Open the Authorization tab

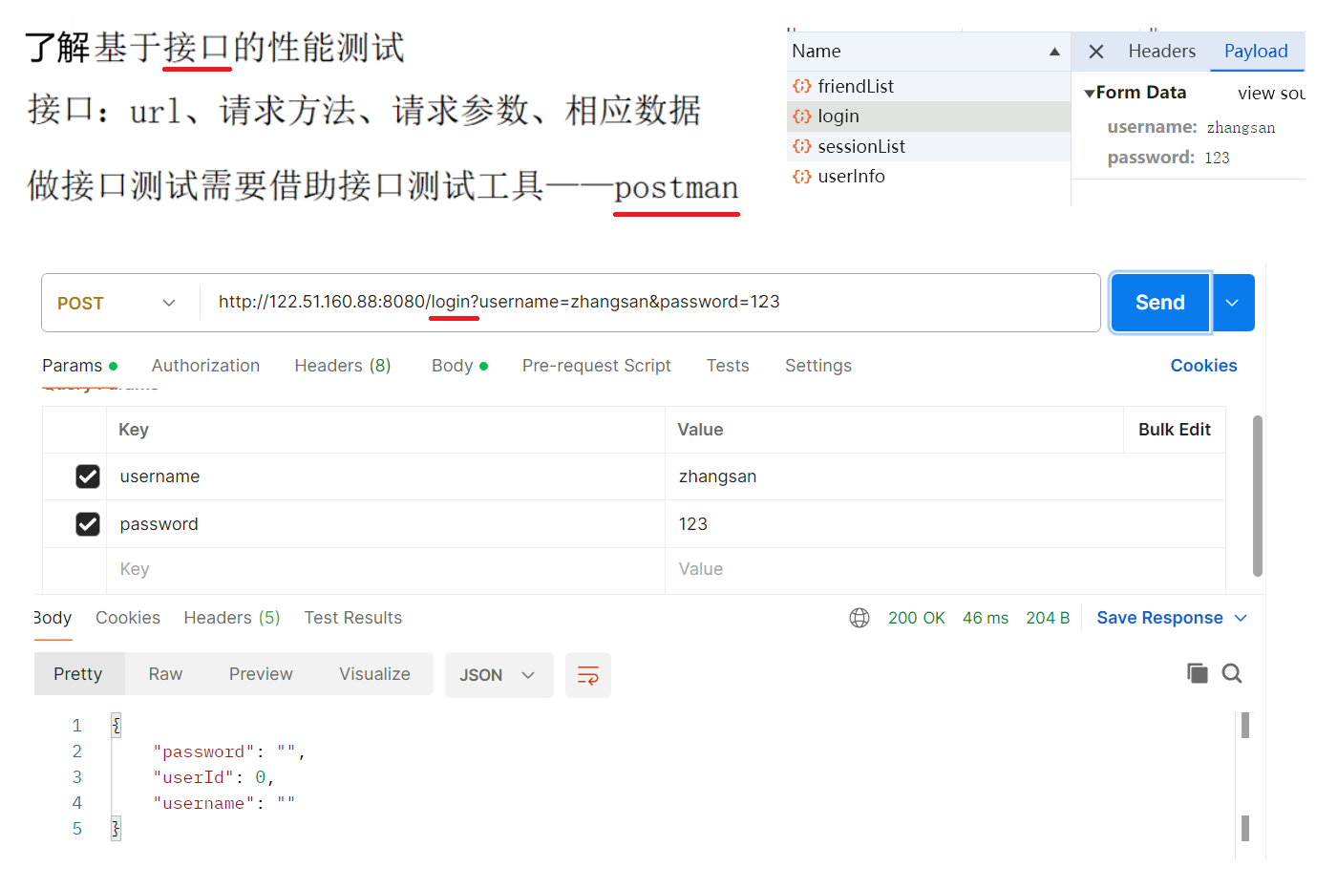click(205, 366)
